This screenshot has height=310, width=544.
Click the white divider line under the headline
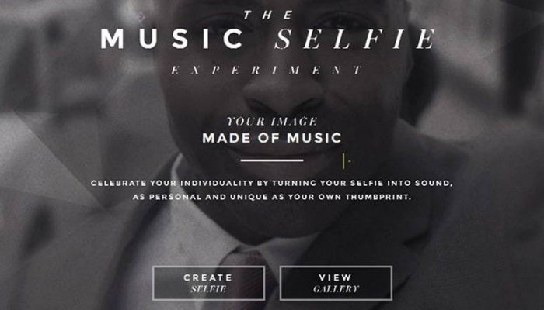(x=272, y=160)
